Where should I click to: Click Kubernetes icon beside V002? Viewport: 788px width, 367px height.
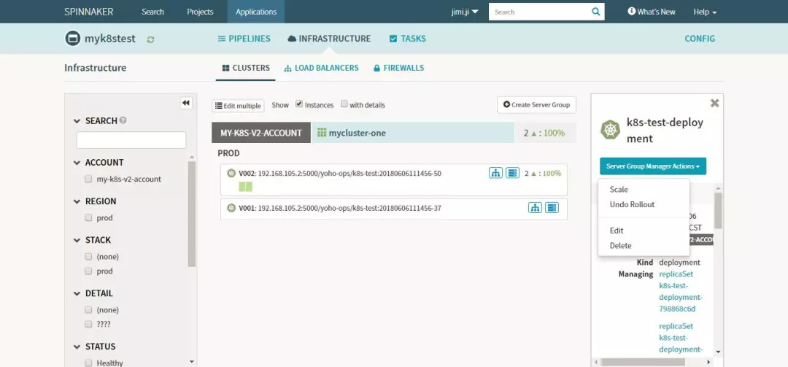point(231,173)
